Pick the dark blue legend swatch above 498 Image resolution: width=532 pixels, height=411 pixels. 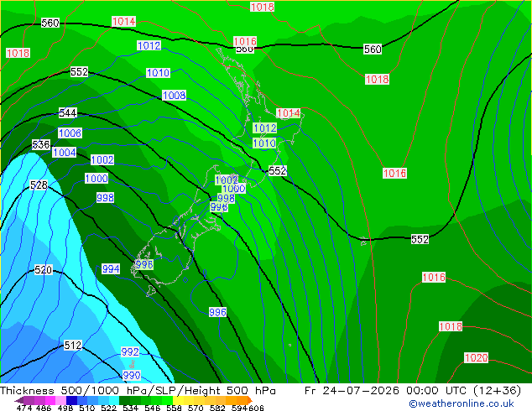click(71, 400)
